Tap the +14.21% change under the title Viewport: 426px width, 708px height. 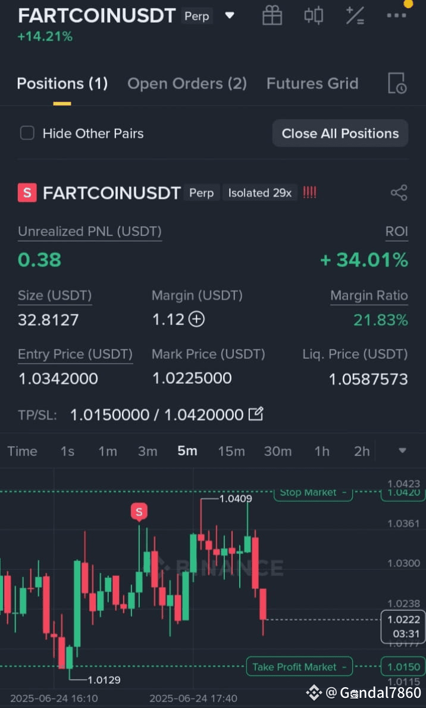pos(45,36)
